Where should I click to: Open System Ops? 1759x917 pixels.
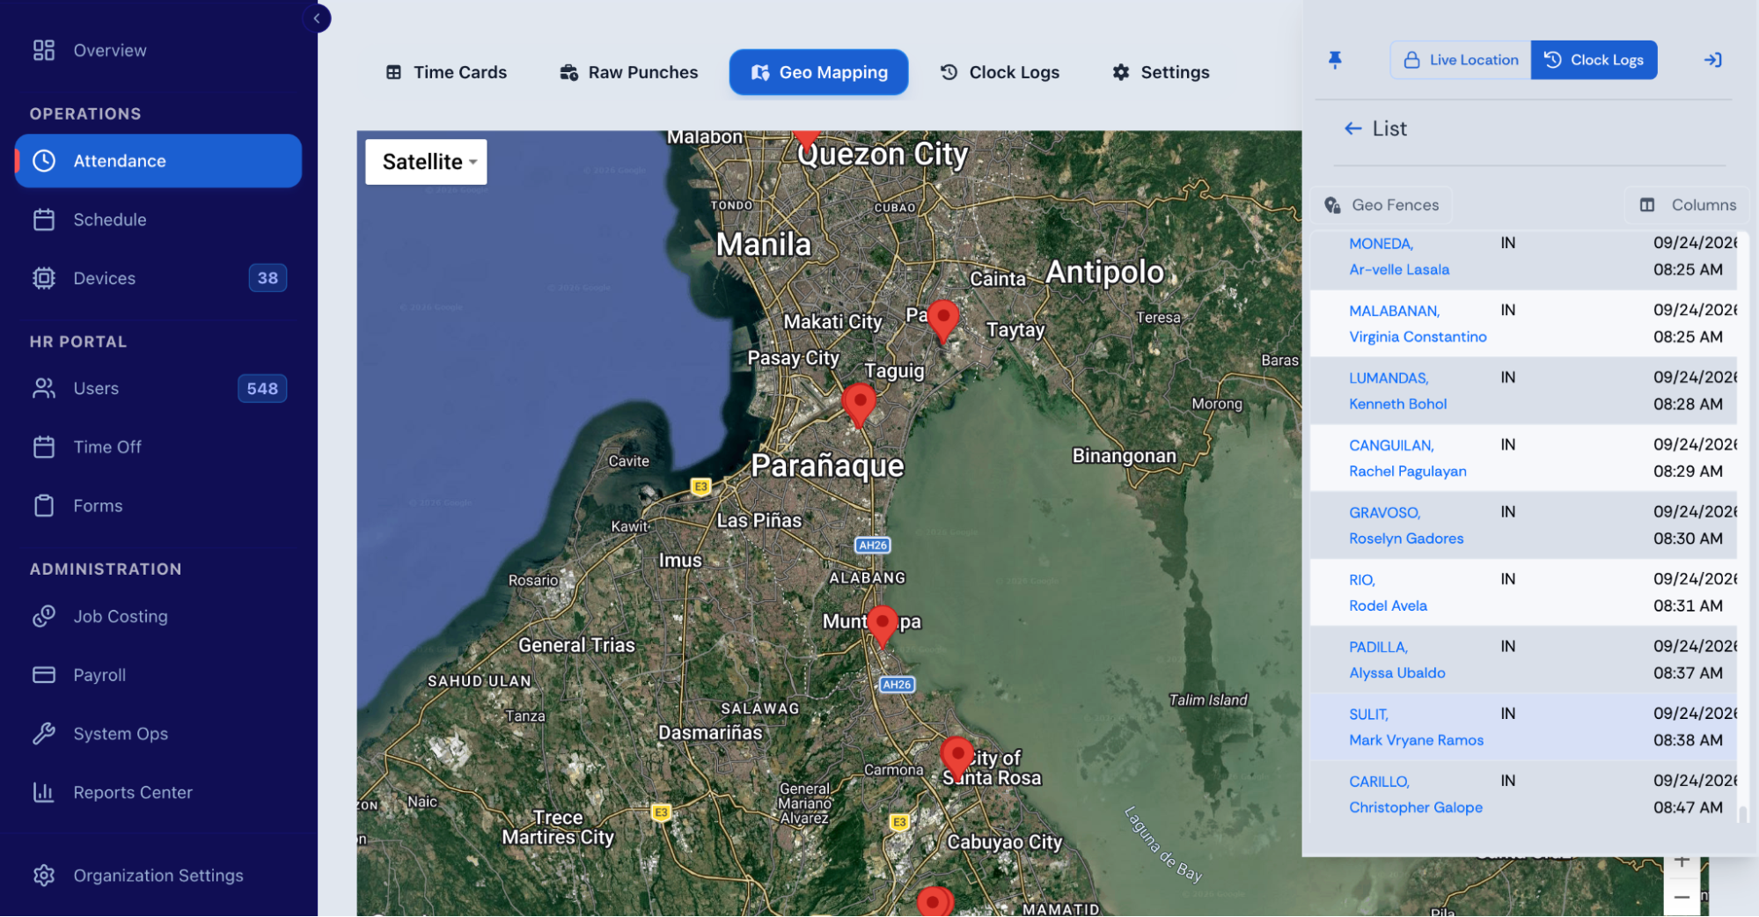(158, 734)
